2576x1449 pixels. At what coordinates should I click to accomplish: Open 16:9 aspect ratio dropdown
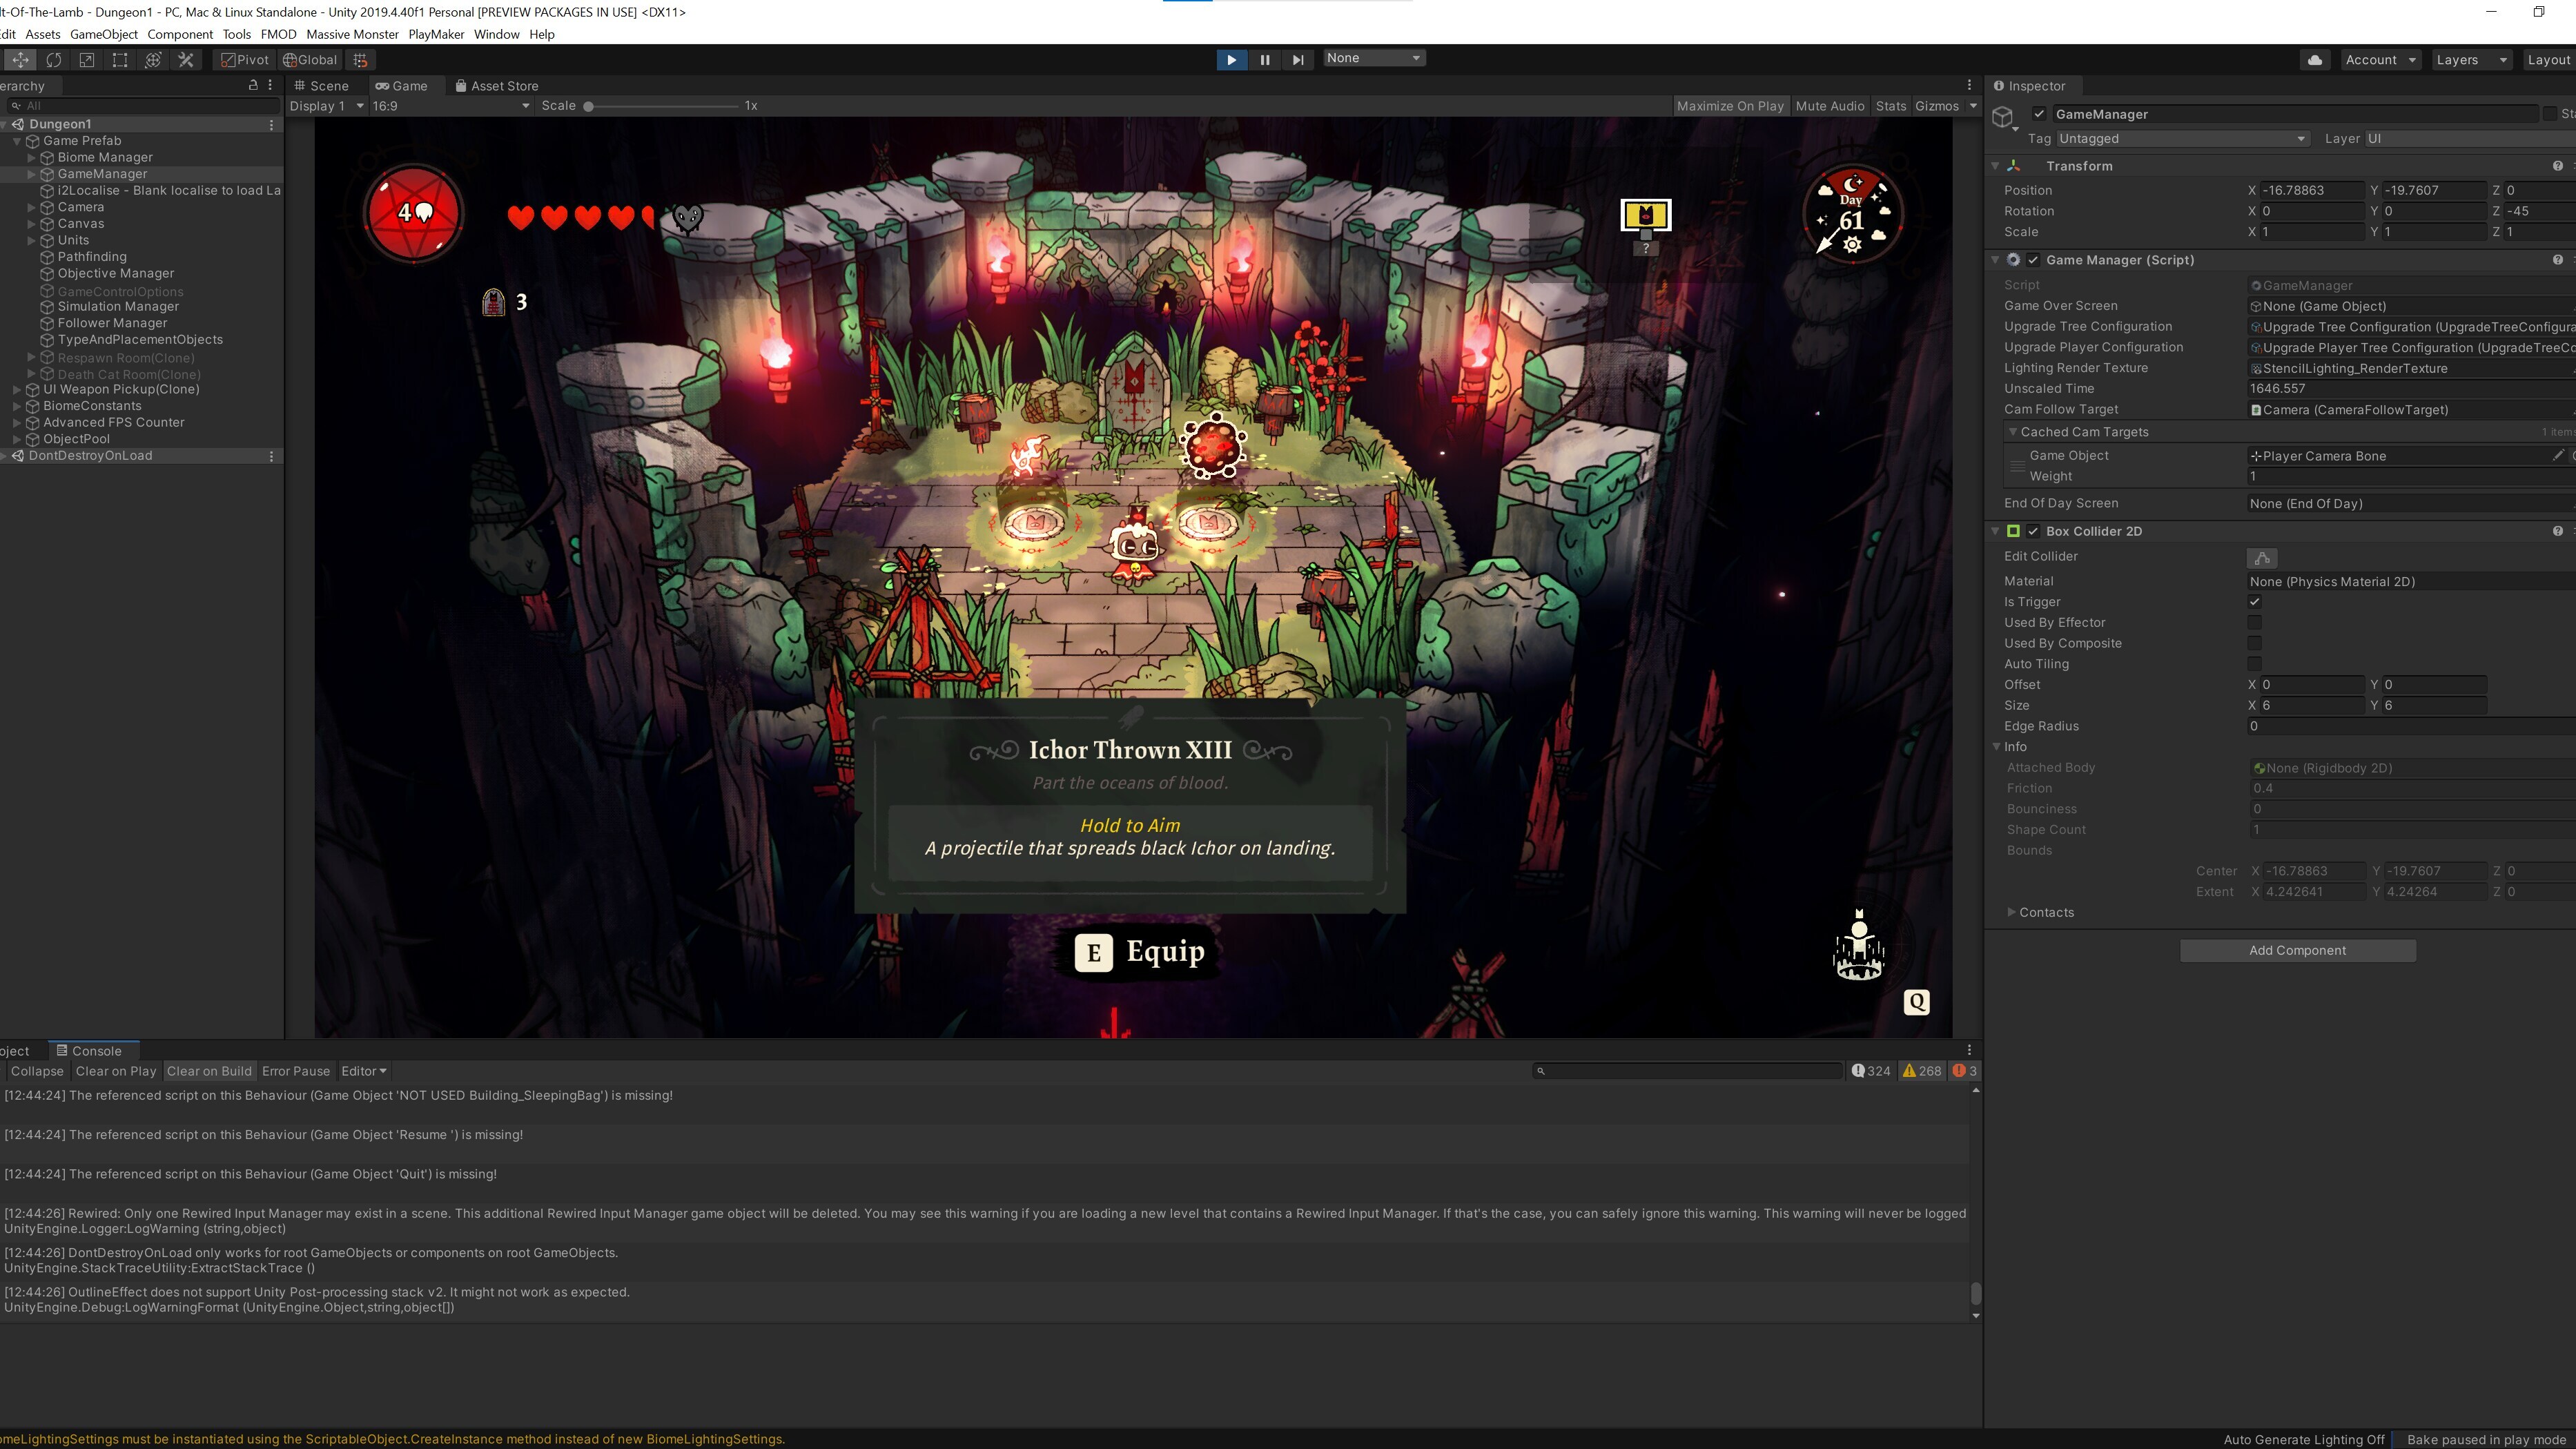pyautogui.click(x=450, y=106)
